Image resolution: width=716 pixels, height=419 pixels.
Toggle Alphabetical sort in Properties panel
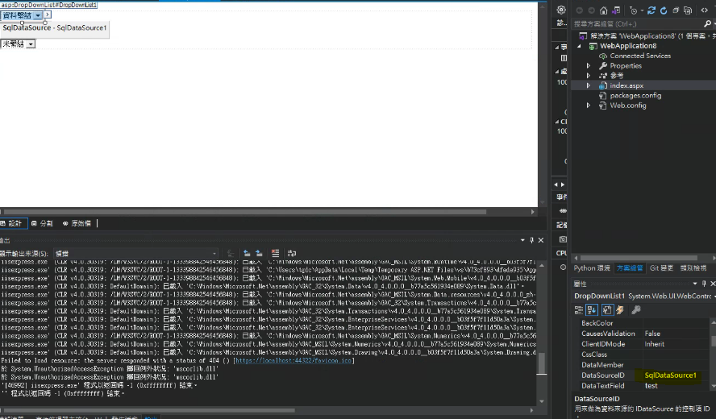pyautogui.click(x=592, y=310)
